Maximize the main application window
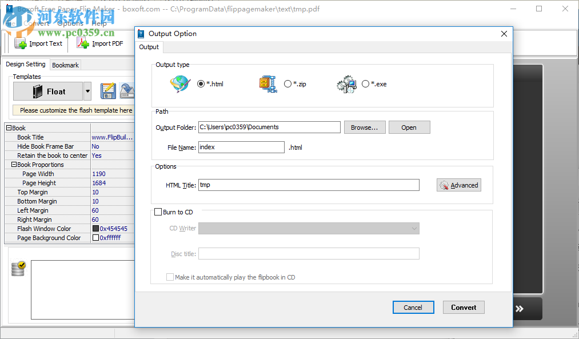 pos(539,9)
